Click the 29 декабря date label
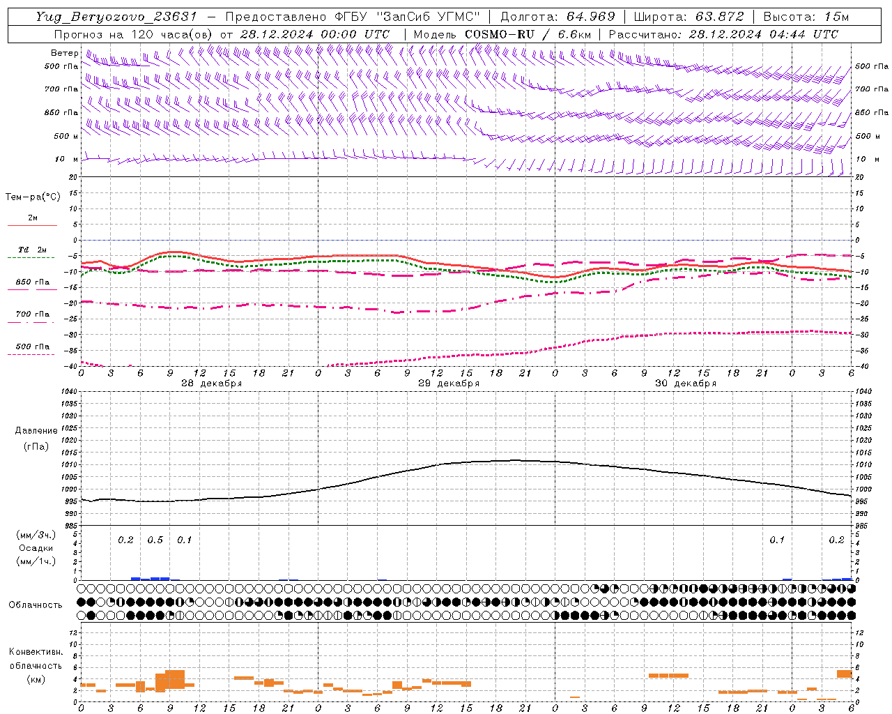 (449, 383)
